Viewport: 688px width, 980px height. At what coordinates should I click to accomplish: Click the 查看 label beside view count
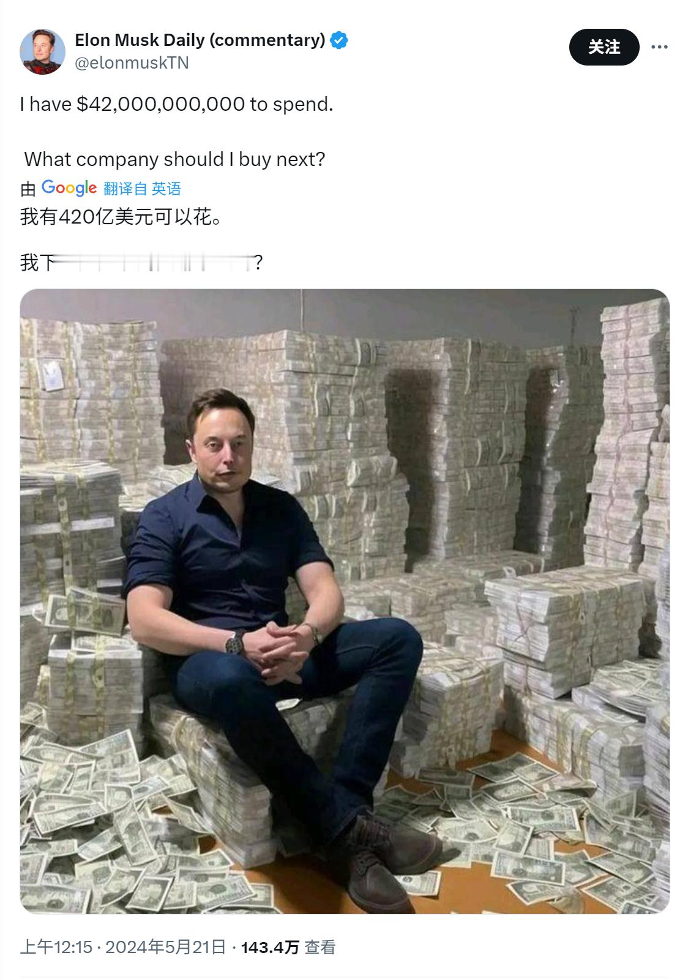[x=320, y=948]
